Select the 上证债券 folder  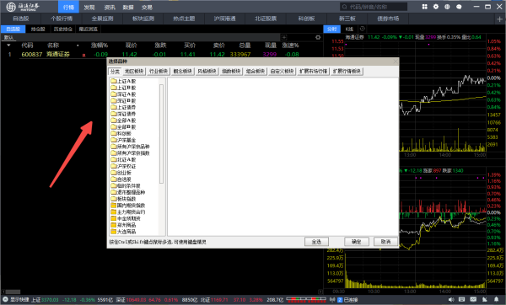click(123, 107)
